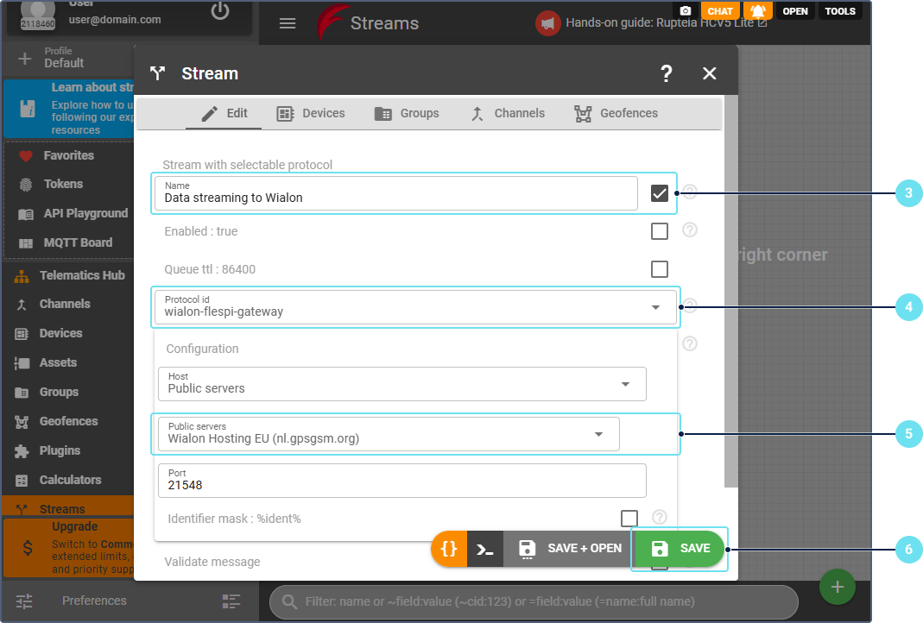
Task: Tick the Queue ttl checkbox
Action: (660, 269)
